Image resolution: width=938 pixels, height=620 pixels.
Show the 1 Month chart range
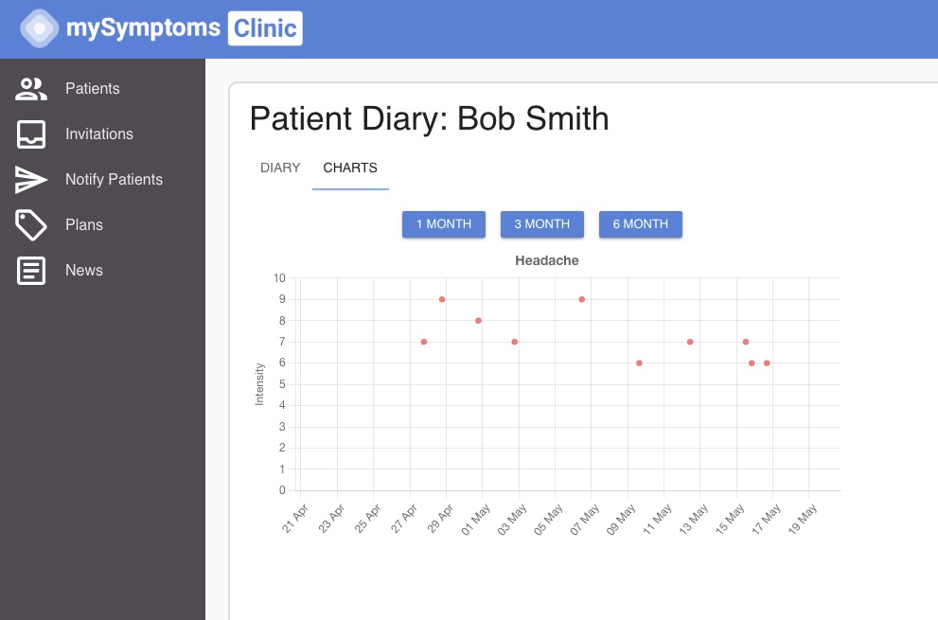coord(444,224)
